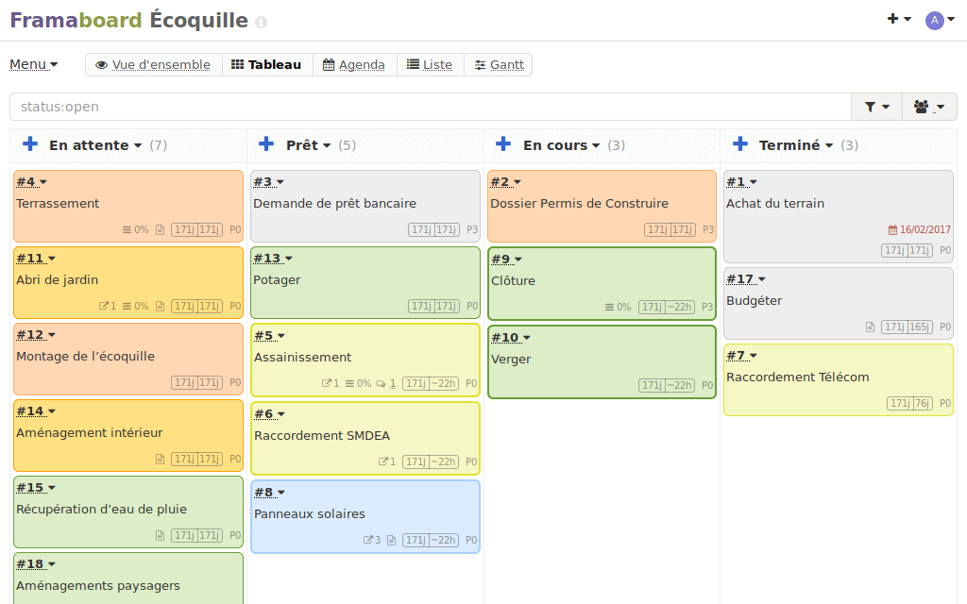Screen dimensions: 967x604
Task: Switch to Vue d'ensemble view
Action: click(x=153, y=64)
